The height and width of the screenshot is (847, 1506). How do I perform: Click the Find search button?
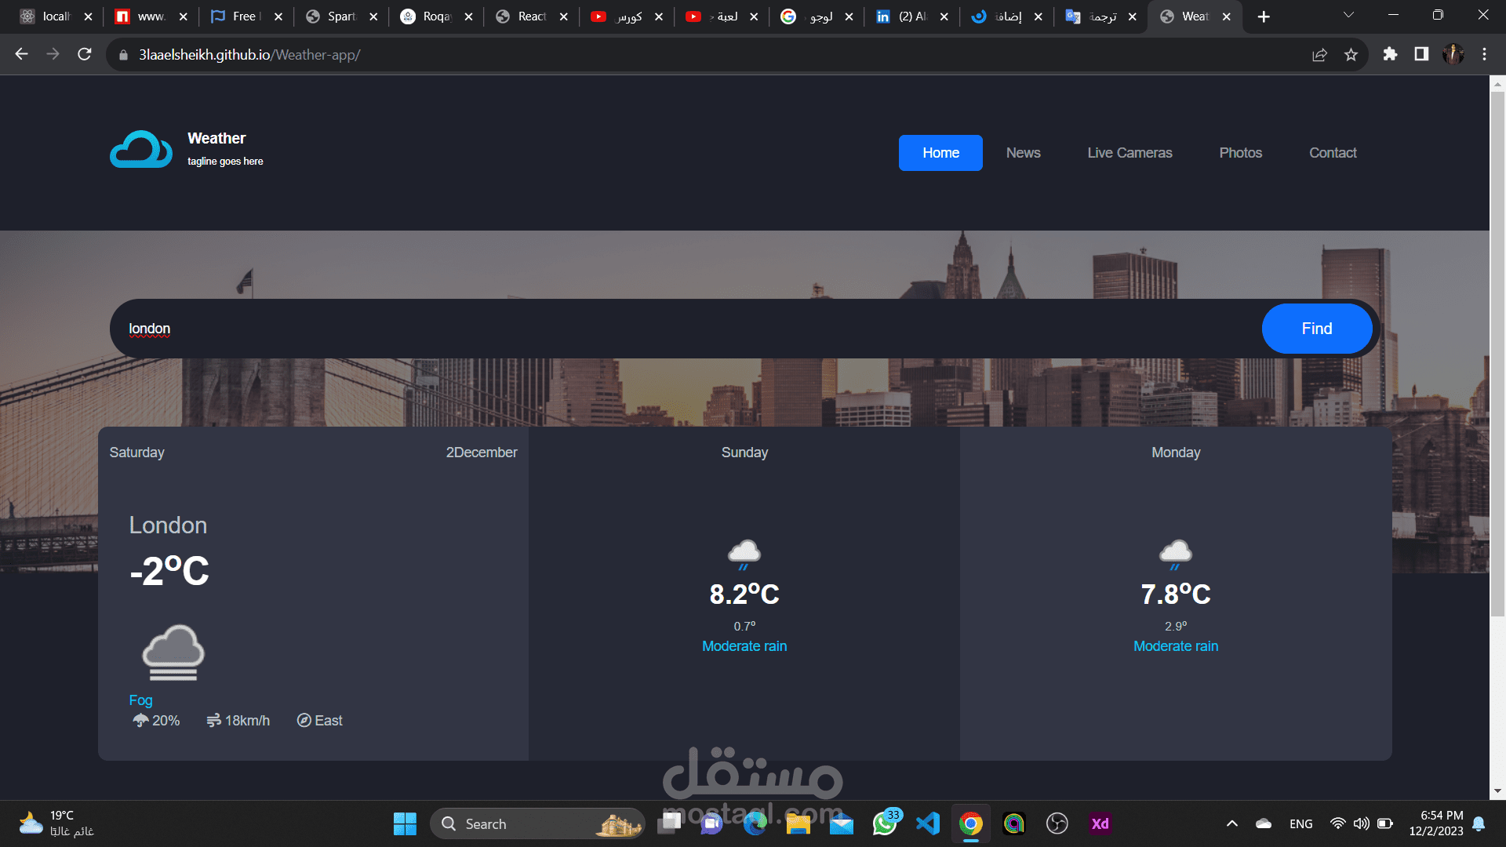click(x=1317, y=329)
